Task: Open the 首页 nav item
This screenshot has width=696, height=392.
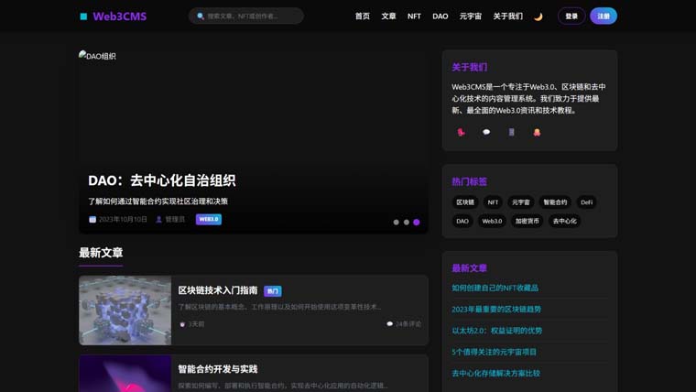Action: coord(363,16)
